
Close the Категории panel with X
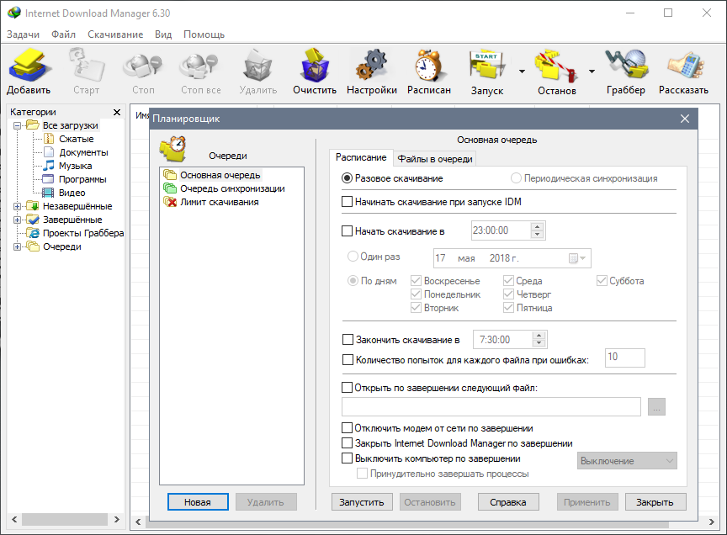pyautogui.click(x=117, y=112)
